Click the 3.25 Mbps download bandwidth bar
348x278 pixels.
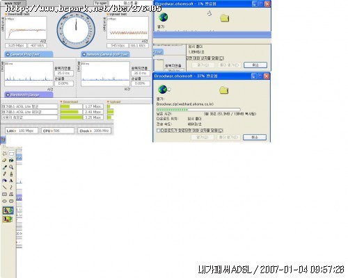point(71,117)
